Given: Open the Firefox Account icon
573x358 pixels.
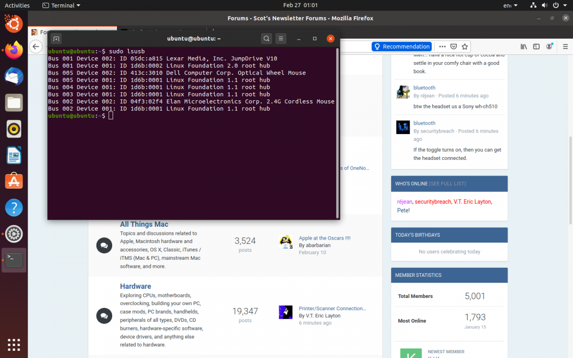Looking at the screenshot, I should pyautogui.click(x=549, y=46).
